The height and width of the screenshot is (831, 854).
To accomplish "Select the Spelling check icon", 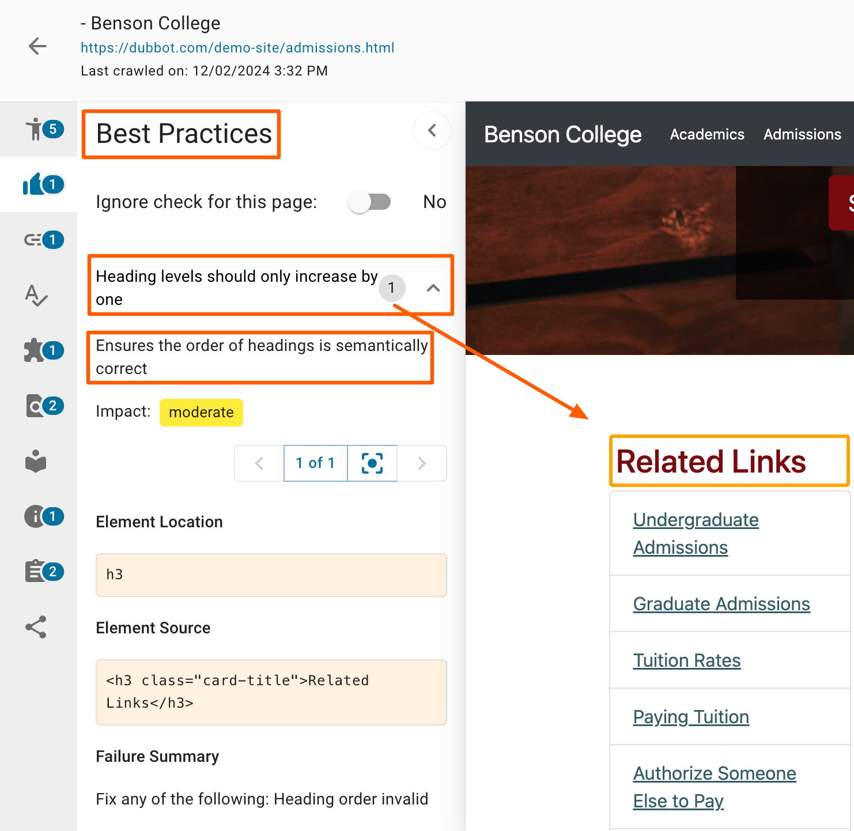I will [37, 295].
